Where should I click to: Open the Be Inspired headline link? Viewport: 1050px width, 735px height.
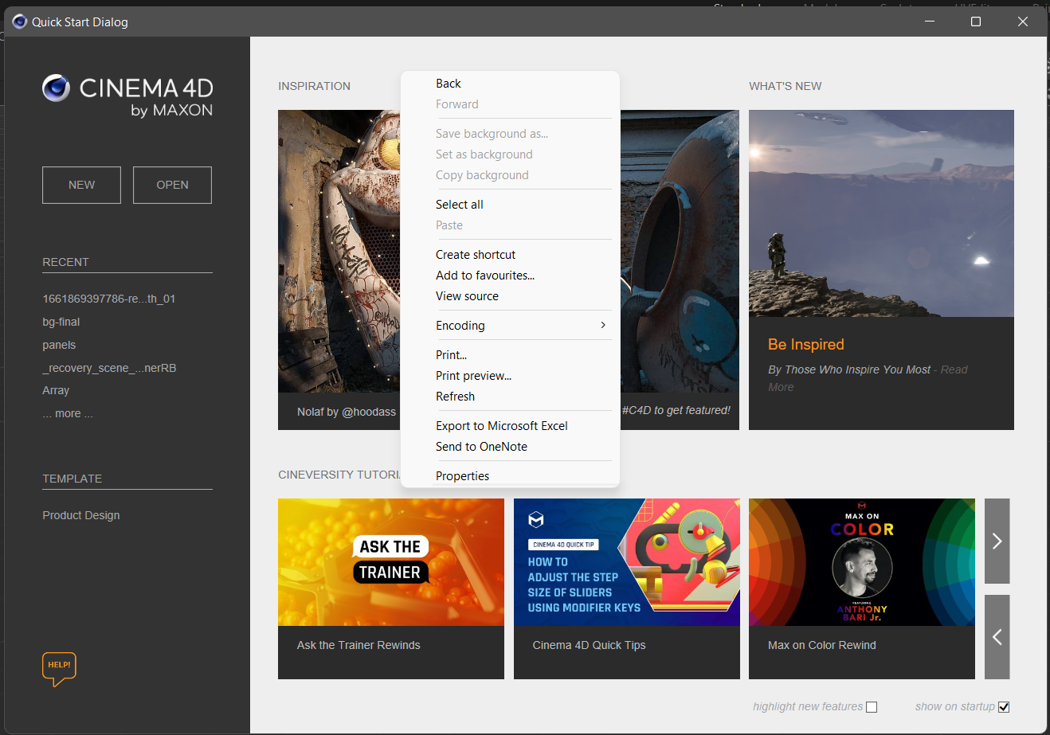point(806,344)
